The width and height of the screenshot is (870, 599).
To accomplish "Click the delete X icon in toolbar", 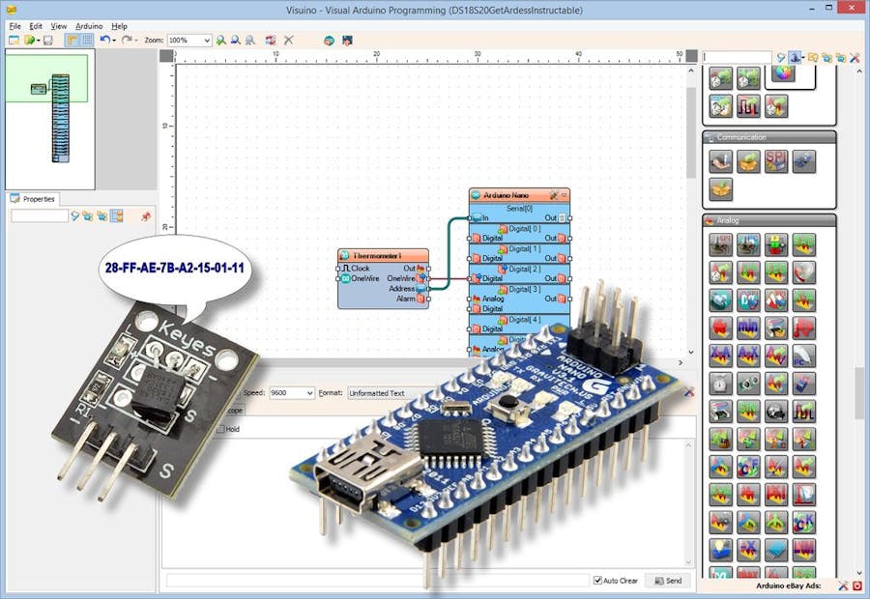I will (x=288, y=41).
